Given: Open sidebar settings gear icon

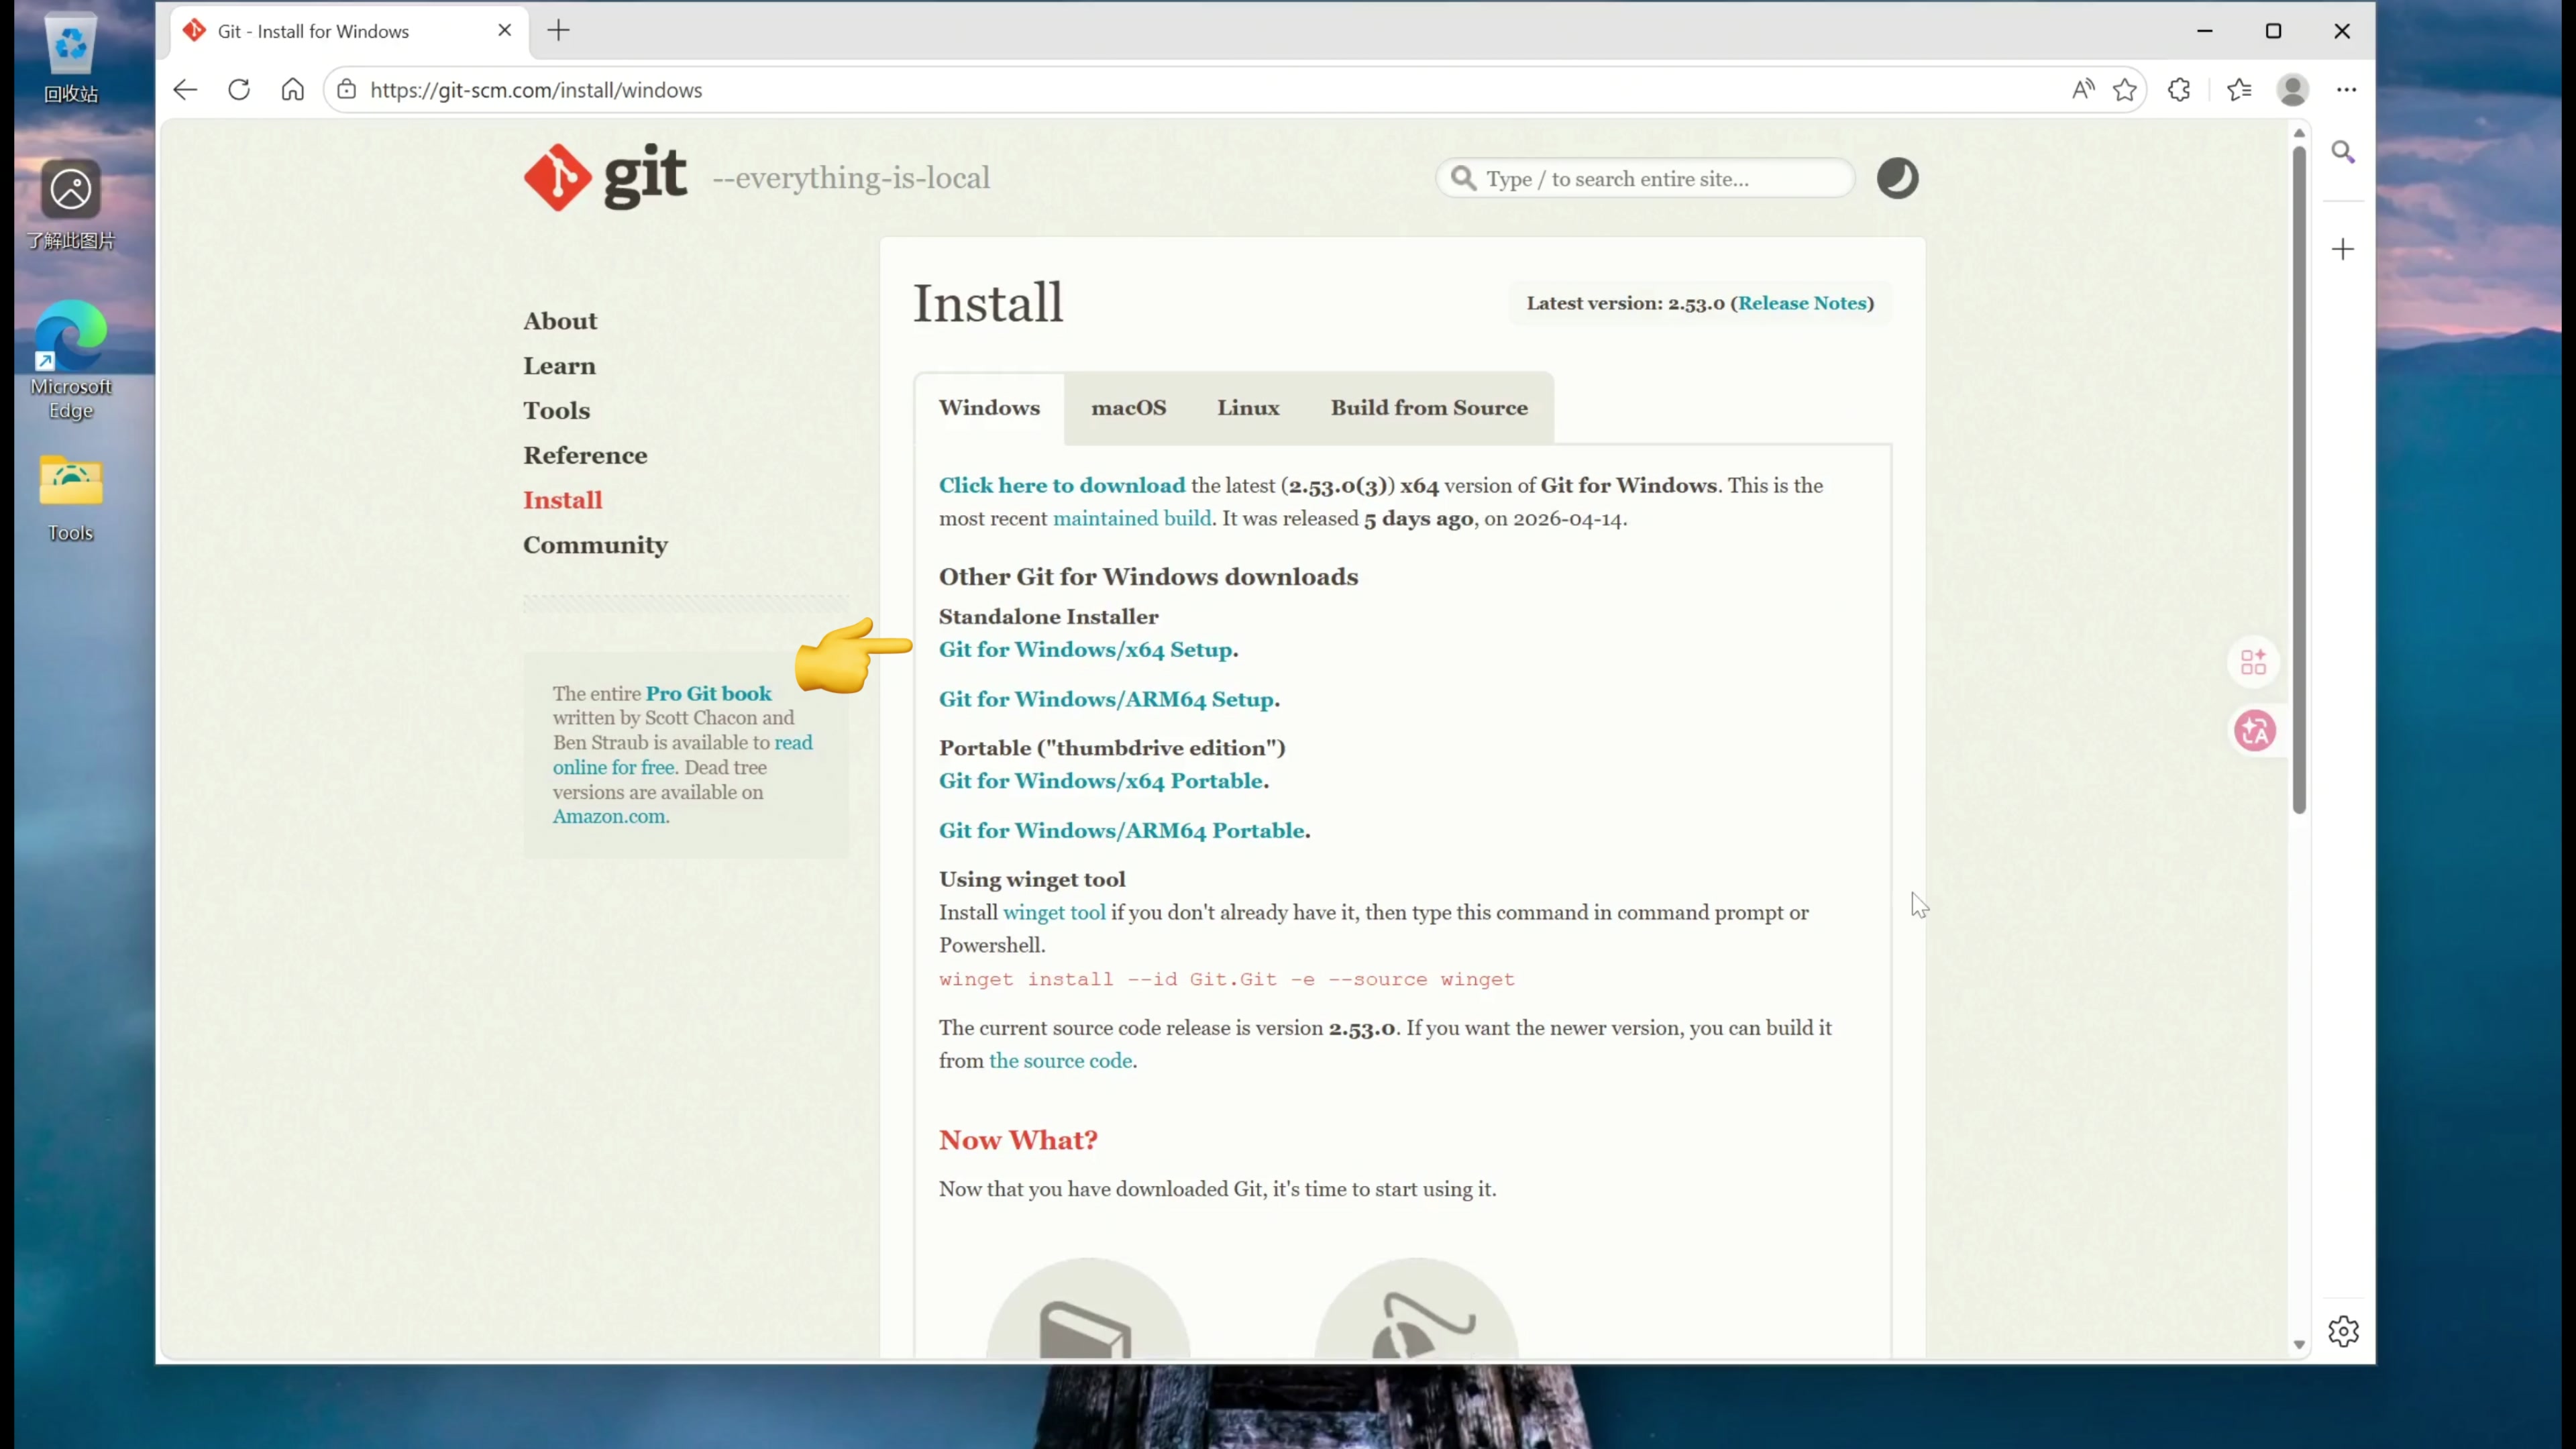Looking at the screenshot, I should [x=2343, y=1331].
